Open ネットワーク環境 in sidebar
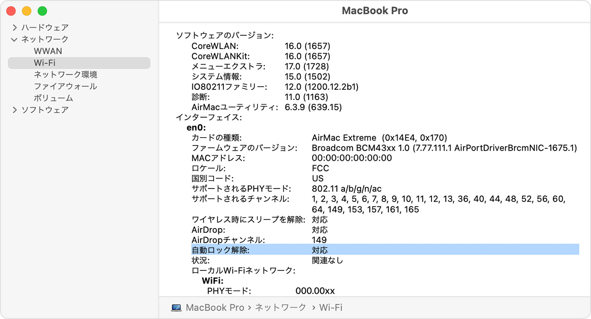Screen dimensions: 591x319 tap(65, 75)
